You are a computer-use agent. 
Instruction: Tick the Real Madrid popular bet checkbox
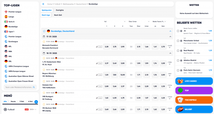coord(178,51)
